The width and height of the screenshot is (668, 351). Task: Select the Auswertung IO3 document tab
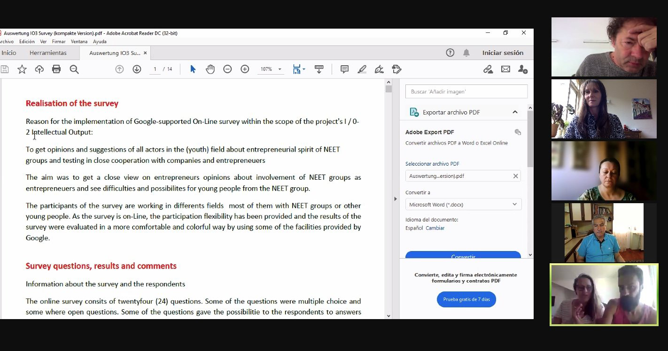click(x=114, y=53)
